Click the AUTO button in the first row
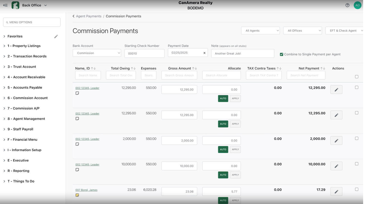 click(223, 98)
